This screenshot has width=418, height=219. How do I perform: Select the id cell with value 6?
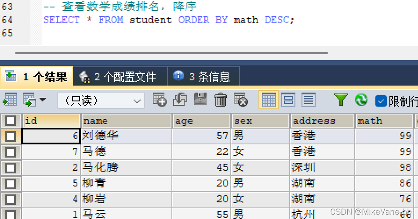pos(51,136)
